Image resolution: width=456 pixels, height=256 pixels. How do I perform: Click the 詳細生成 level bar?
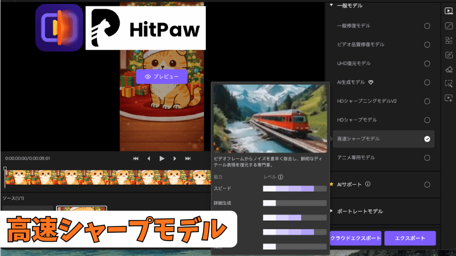coord(295,203)
